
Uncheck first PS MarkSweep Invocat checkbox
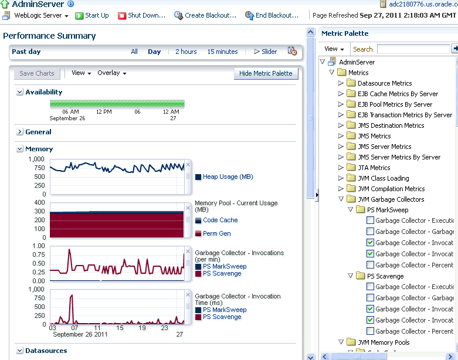(x=370, y=242)
